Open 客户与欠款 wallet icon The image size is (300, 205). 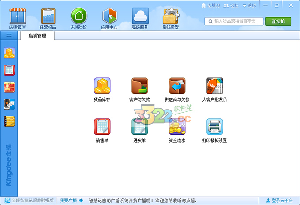[140, 86]
